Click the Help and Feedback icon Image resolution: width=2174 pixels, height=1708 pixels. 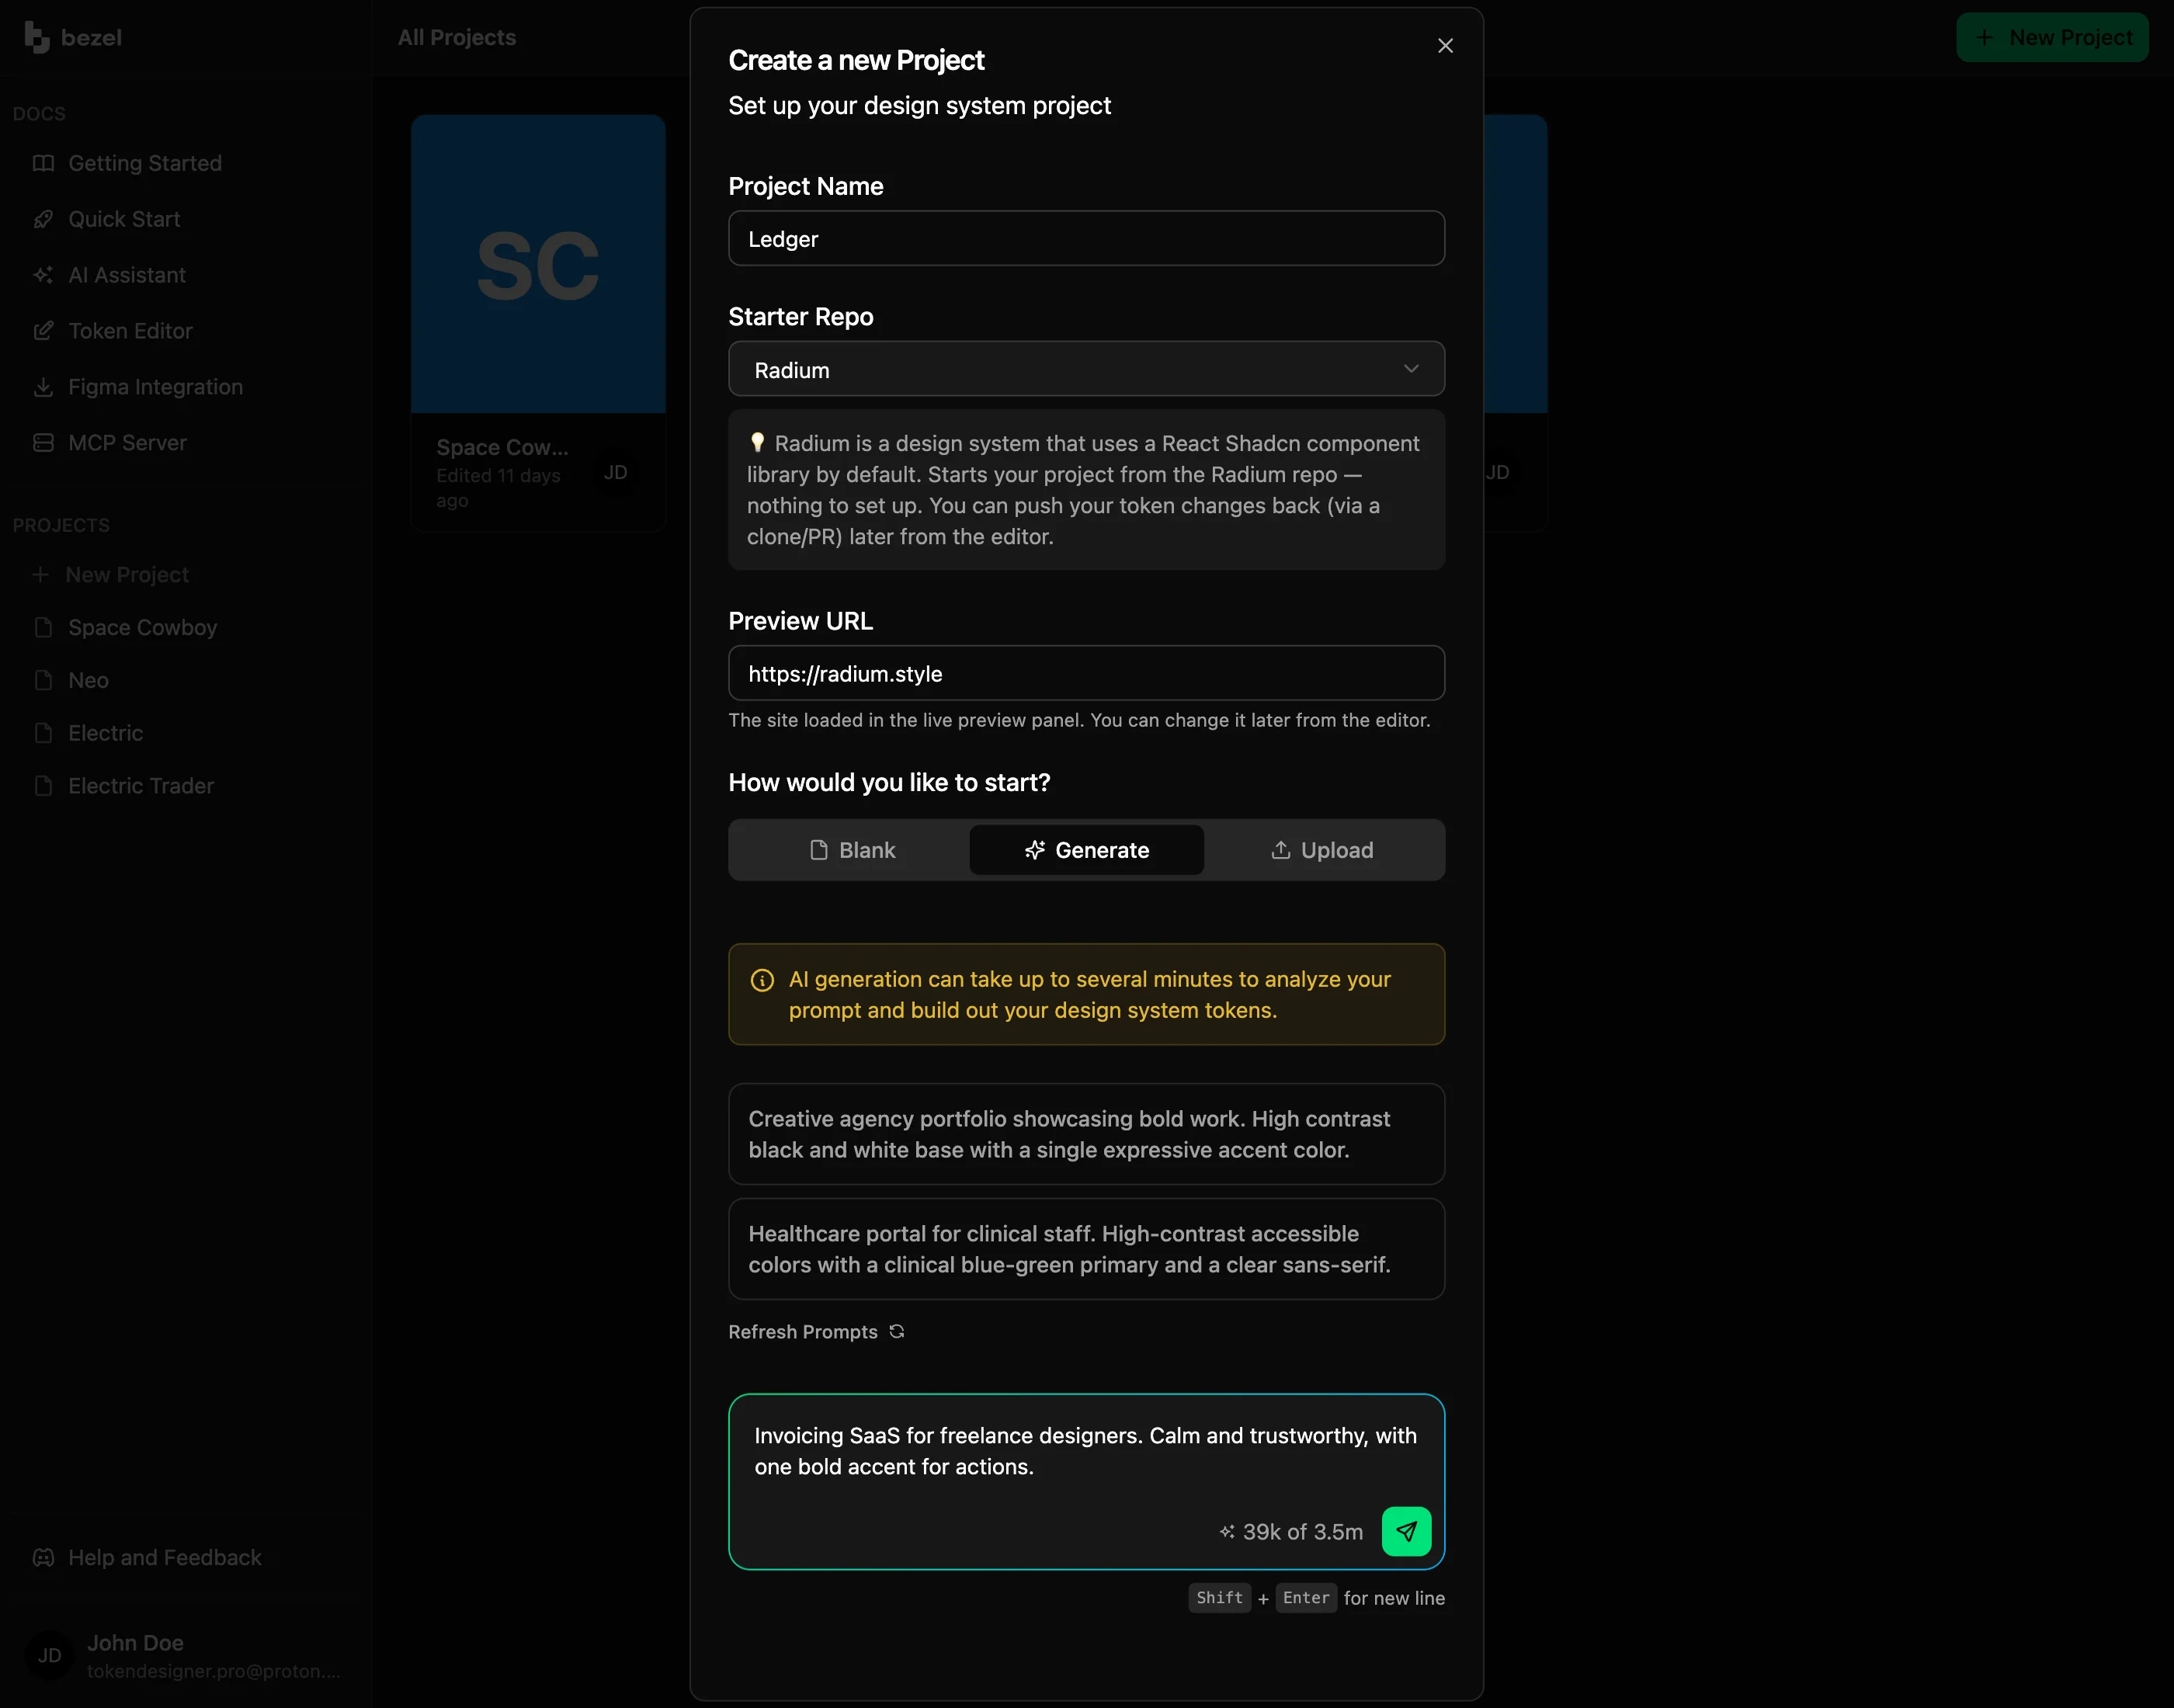point(43,1558)
